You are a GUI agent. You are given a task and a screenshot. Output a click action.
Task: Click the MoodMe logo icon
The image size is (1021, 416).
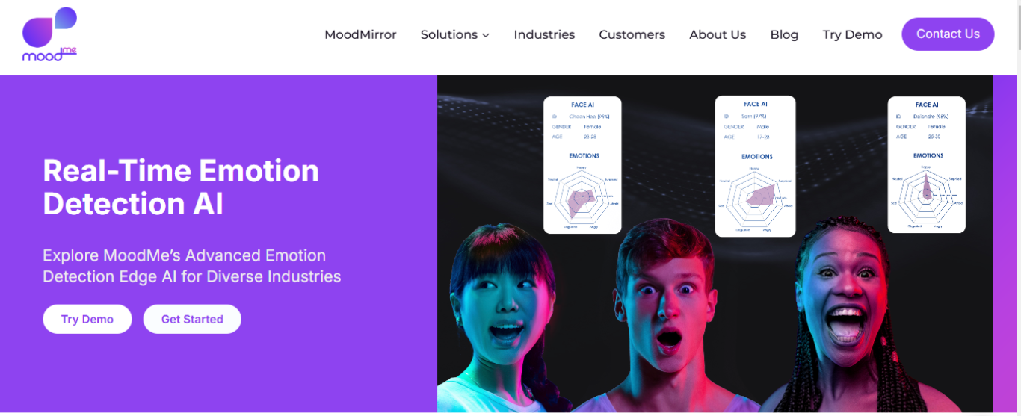click(49, 34)
